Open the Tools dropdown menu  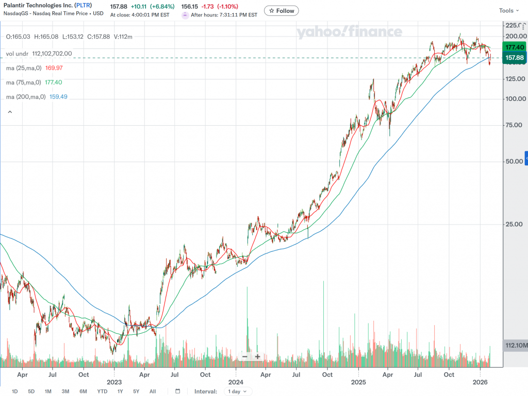coord(509,11)
